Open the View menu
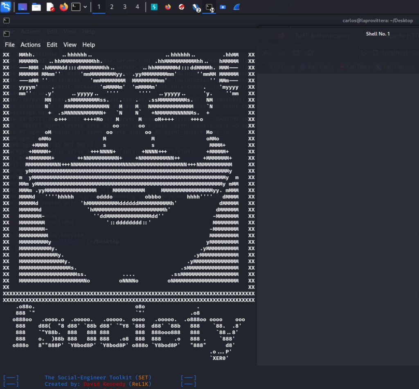This screenshot has height=389, width=419. 70,45
